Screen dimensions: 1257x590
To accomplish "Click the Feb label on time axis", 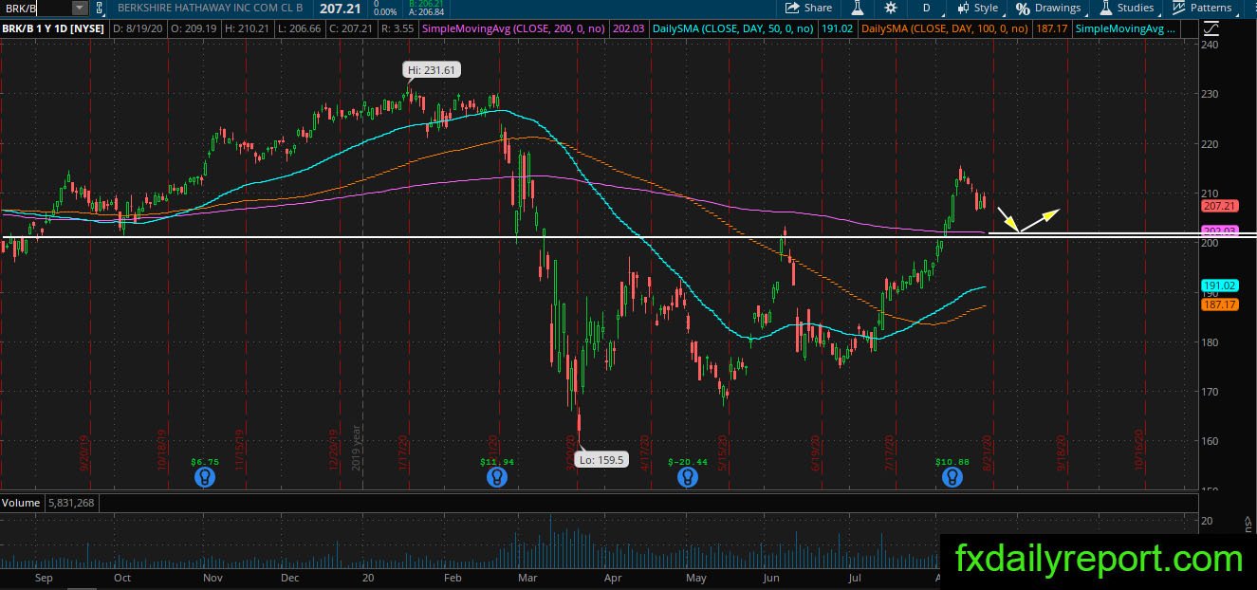I will (453, 577).
